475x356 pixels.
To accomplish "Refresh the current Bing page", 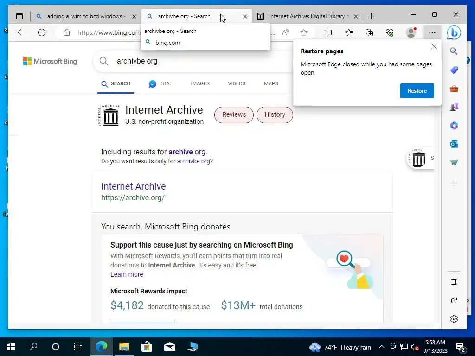I will (x=42, y=32).
